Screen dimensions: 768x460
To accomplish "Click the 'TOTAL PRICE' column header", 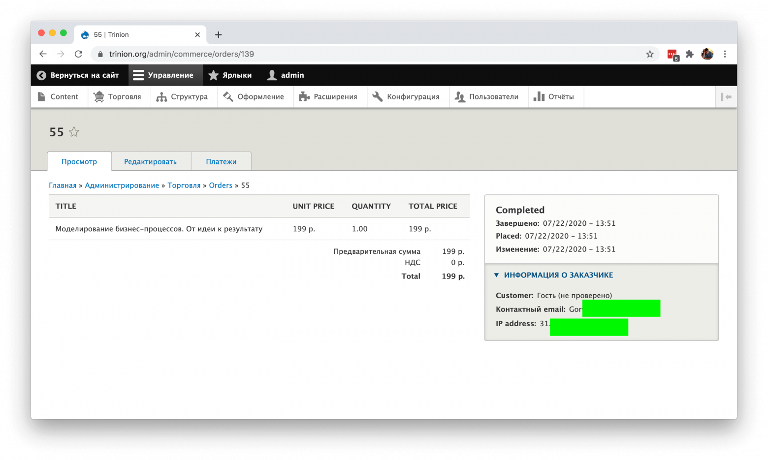I will pos(433,206).
